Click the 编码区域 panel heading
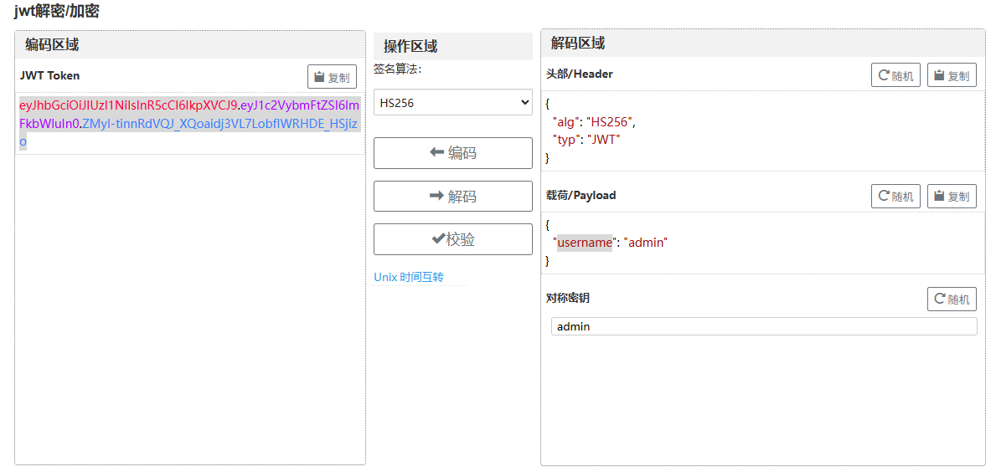 pyautogui.click(x=52, y=44)
